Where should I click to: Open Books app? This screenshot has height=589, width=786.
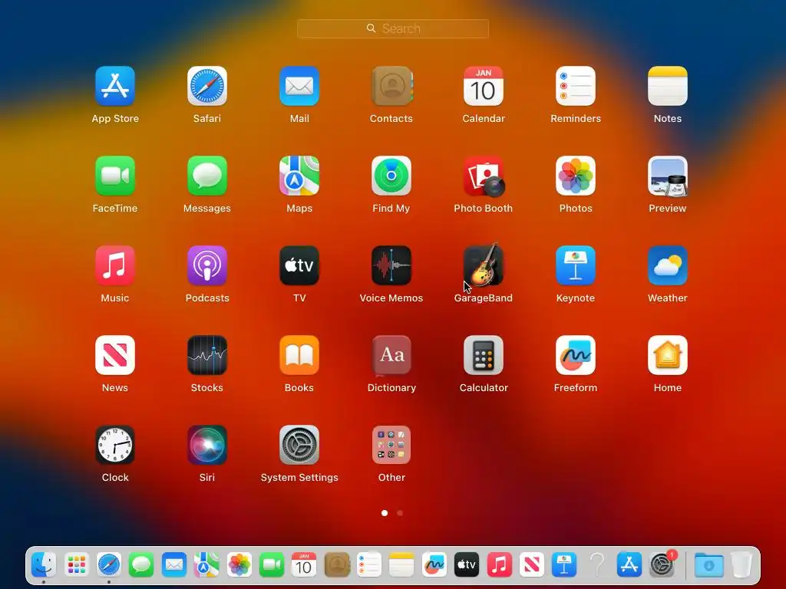tap(299, 355)
